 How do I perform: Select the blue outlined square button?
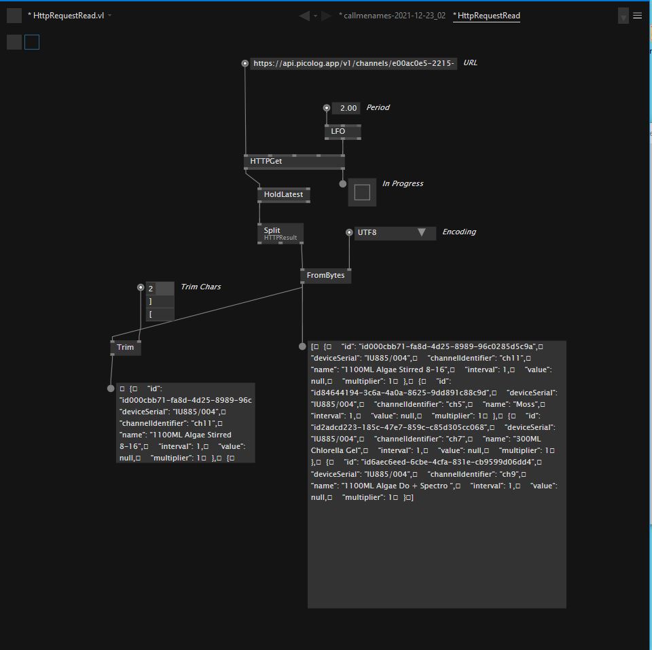coord(32,42)
